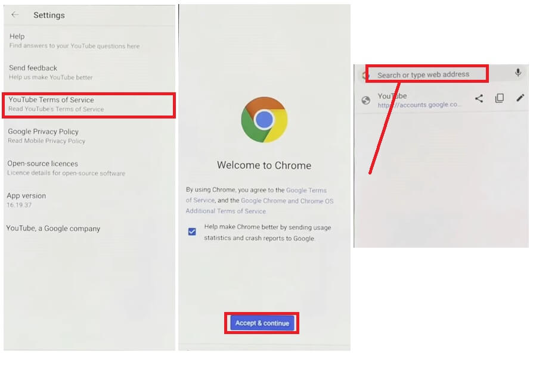
Task: Open Send feedback option
Action: [x=89, y=72]
